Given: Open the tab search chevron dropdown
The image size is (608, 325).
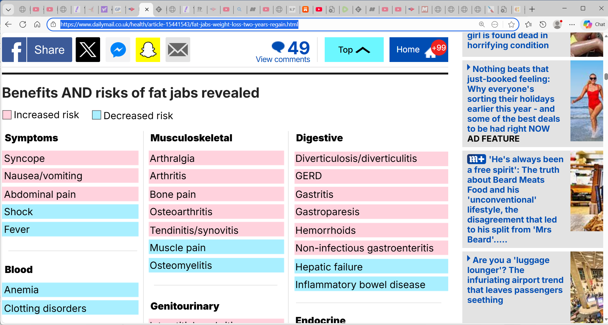Looking at the screenshot, I should point(8,10).
